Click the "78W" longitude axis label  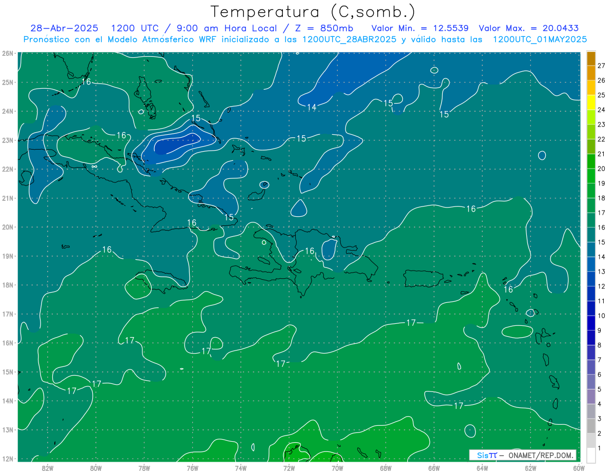pyautogui.click(x=144, y=467)
